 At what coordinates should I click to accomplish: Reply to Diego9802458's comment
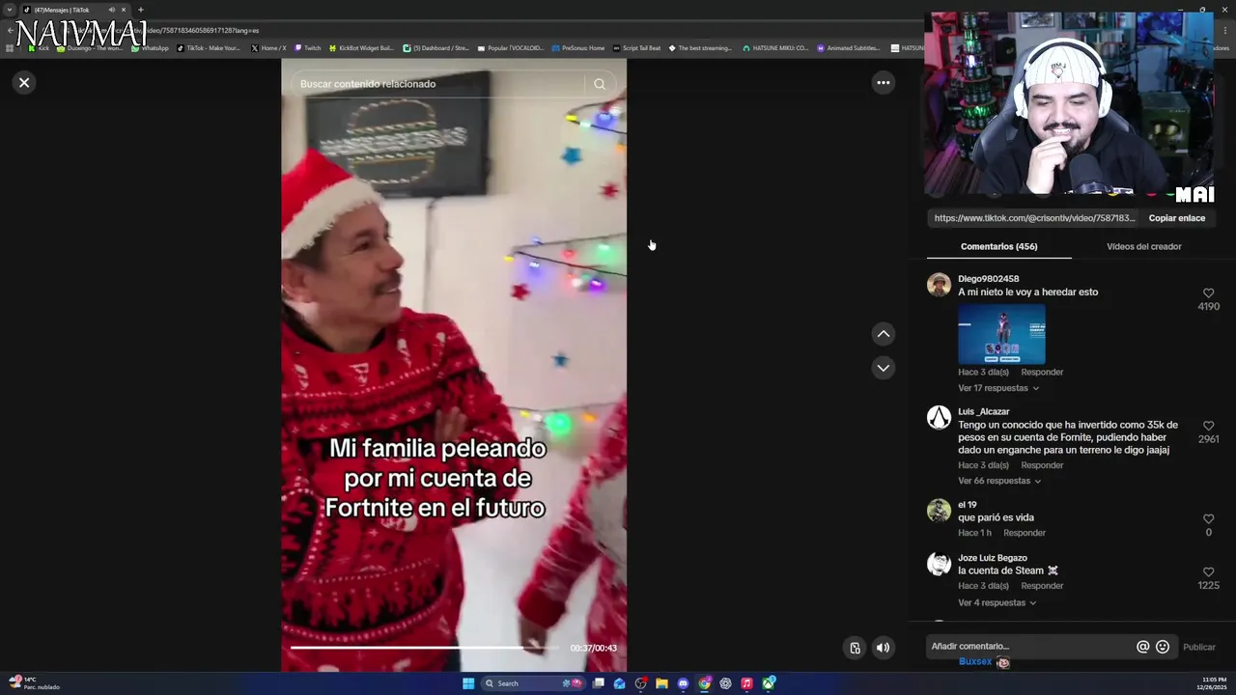1042,373
